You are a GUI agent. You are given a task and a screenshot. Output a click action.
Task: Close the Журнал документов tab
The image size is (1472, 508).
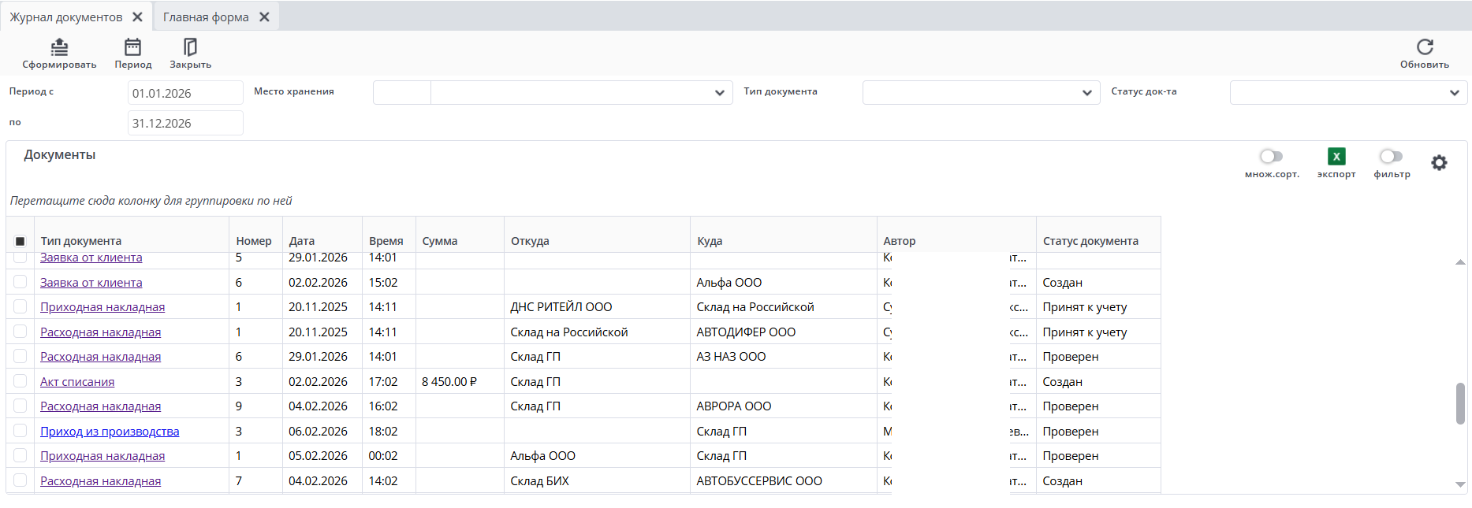pos(137,17)
